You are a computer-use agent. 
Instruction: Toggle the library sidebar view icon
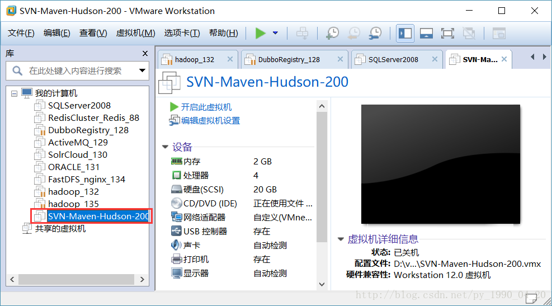(405, 34)
